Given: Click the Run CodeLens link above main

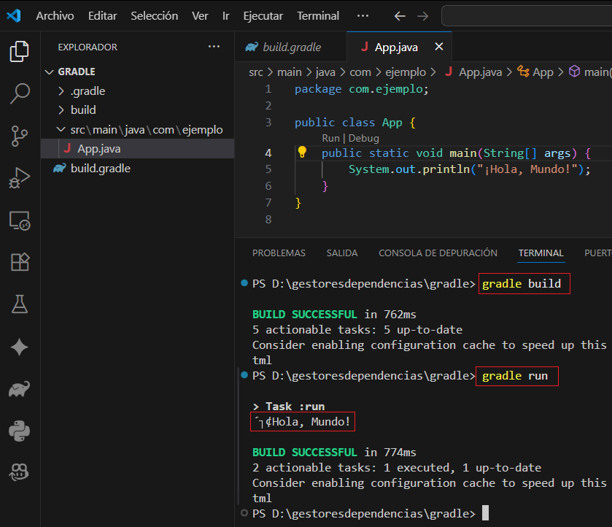Looking at the screenshot, I should pyautogui.click(x=330, y=138).
